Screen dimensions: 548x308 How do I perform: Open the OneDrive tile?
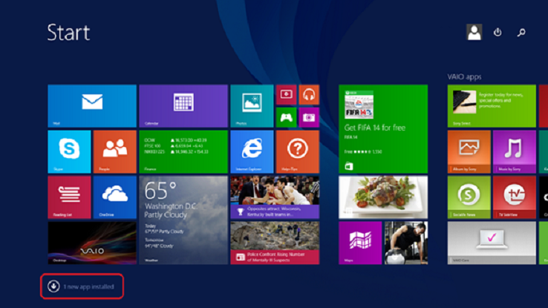[115, 197]
